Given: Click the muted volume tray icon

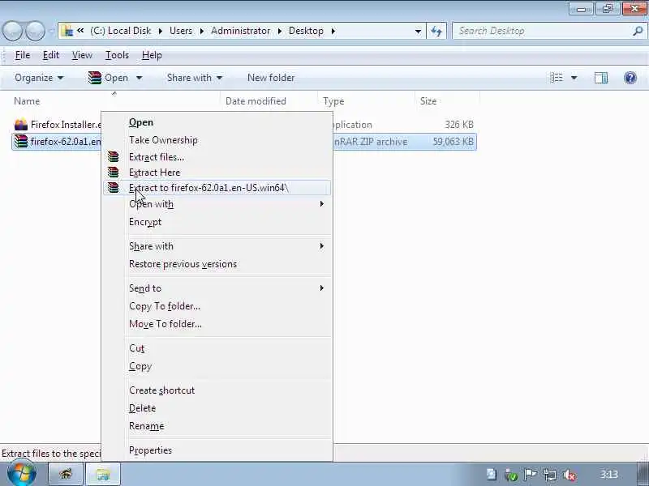Looking at the screenshot, I should (569, 475).
